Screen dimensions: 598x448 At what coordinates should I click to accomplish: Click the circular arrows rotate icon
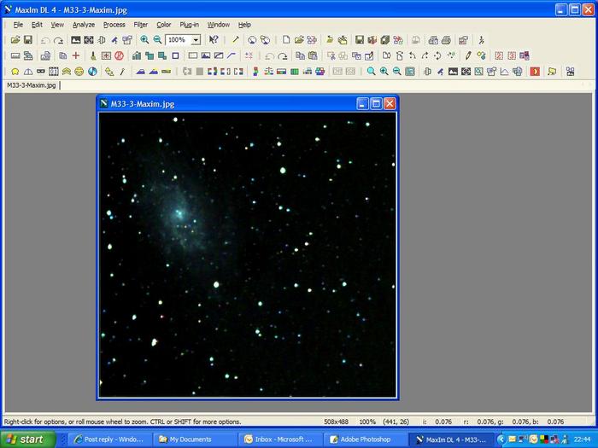[x=437, y=55]
